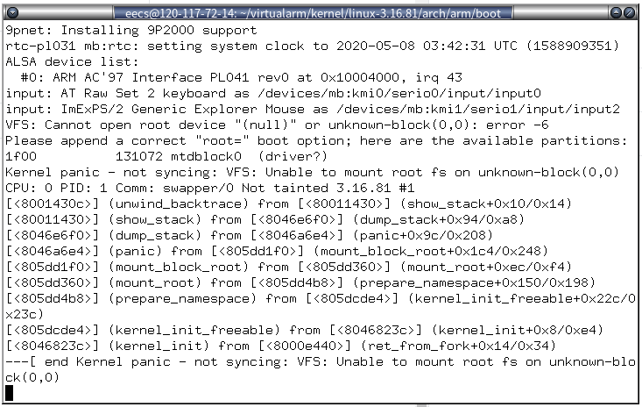
Task: Click the shade window up-arrow button
Action: [x=615, y=11]
